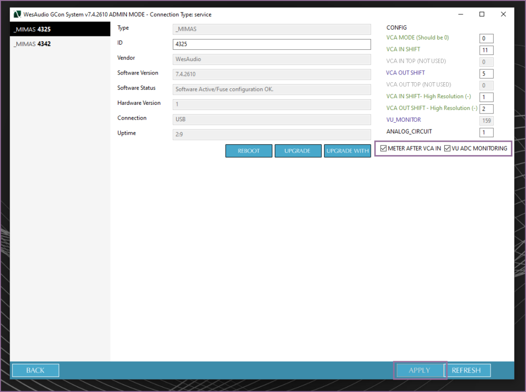The width and height of the screenshot is (526, 392).
Task: Click the ANALOG_CIRCUIT label
Action: click(409, 132)
